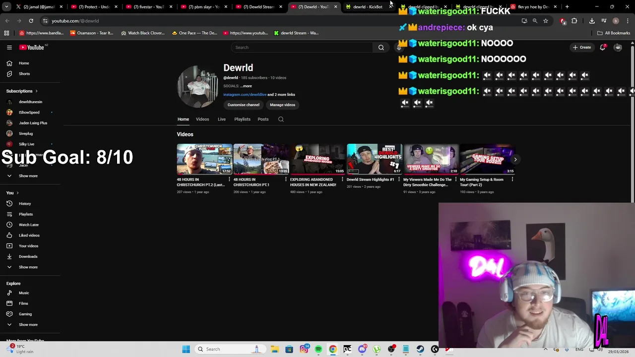Screen dimensions: 635x357
Task: Click the YouTube search magnifier button
Action: pos(381,47)
